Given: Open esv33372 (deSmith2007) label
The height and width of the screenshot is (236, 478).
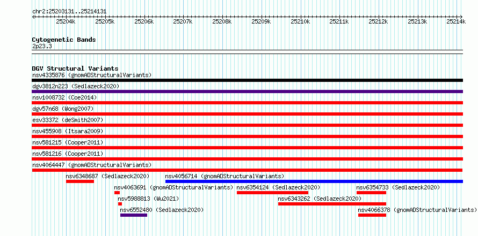Looking at the screenshot, I should coord(68,120).
